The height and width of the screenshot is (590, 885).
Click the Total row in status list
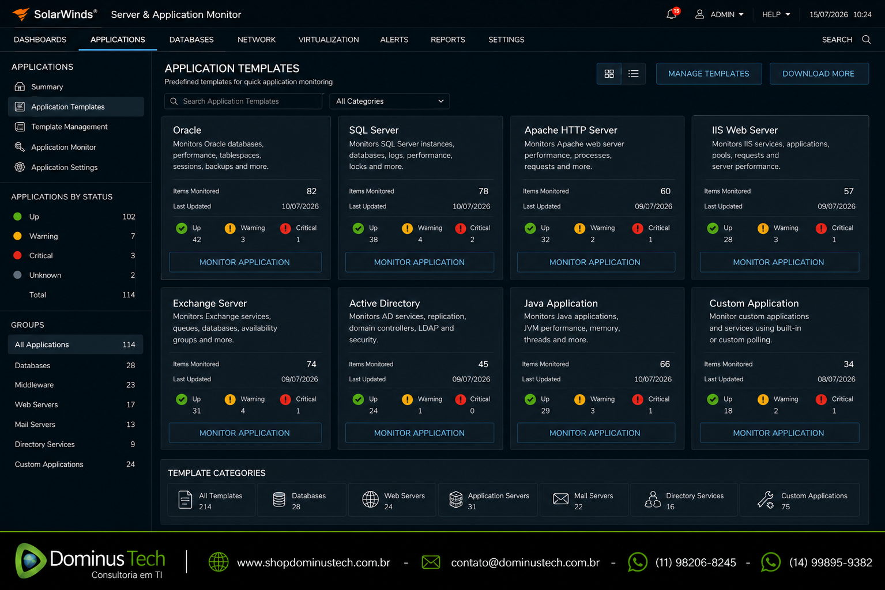coord(75,294)
